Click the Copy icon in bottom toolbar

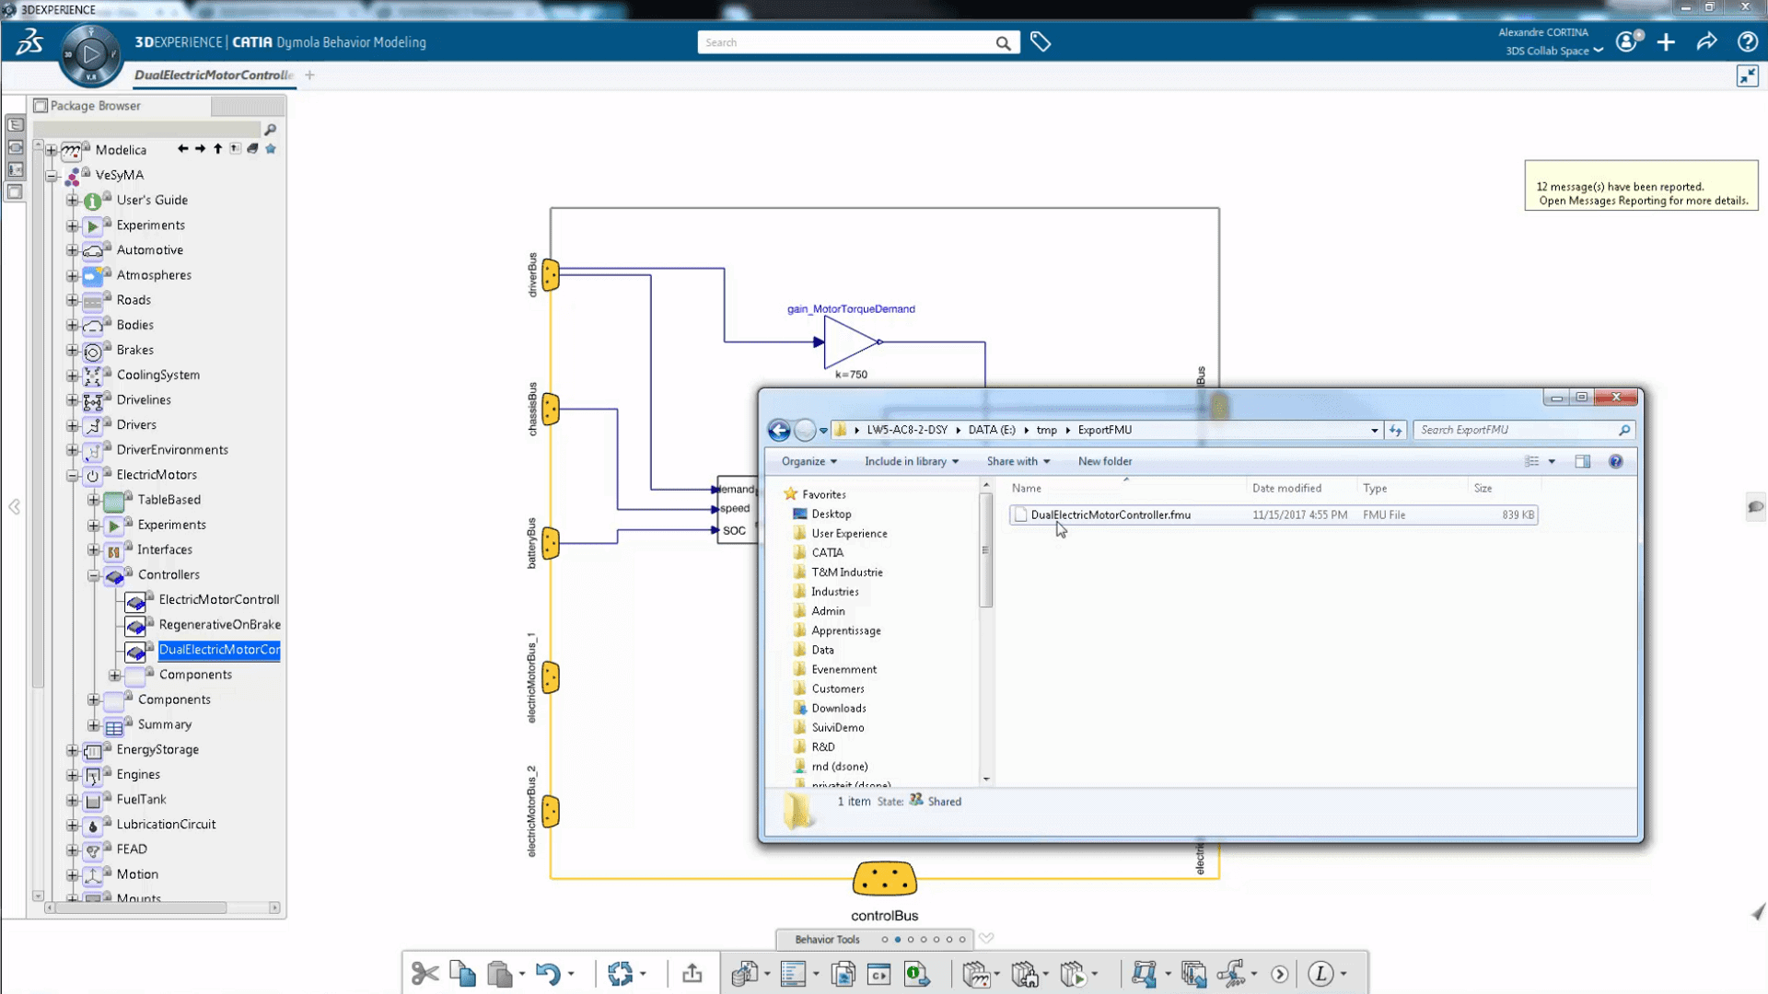(x=462, y=974)
